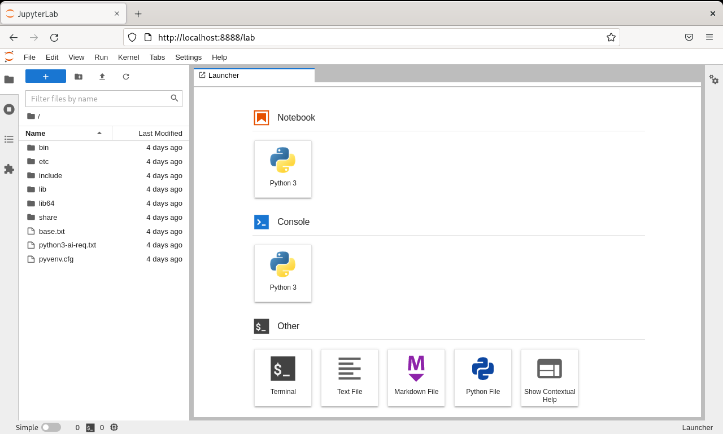Image resolution: width=723 pixels, height=434 pixels.
Task: Refresh the file list
Action: tap(126, 76)
